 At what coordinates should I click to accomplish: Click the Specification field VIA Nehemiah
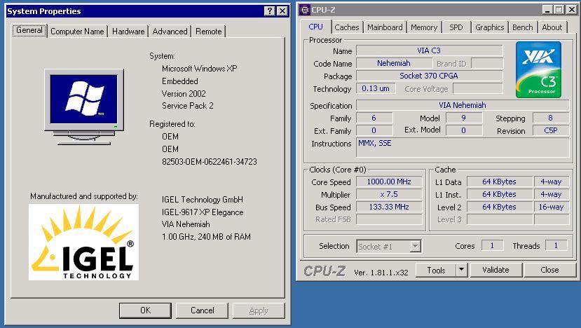pos(463,105)
